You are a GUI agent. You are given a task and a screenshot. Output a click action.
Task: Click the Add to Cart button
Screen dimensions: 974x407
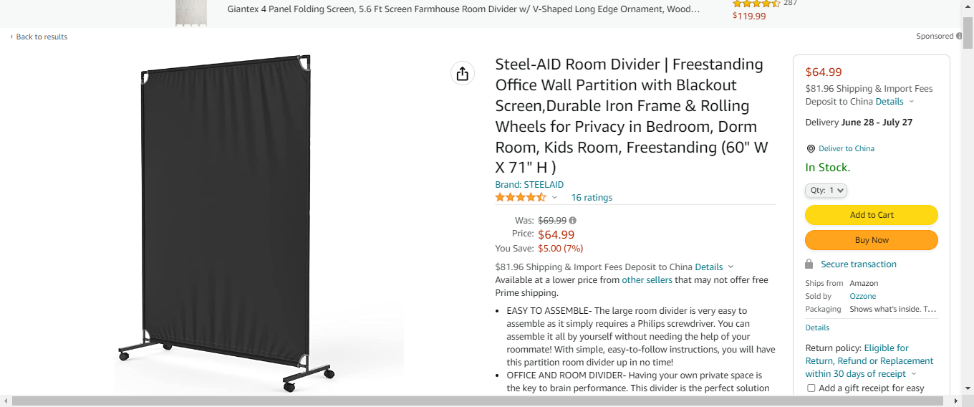click(872, 215)
